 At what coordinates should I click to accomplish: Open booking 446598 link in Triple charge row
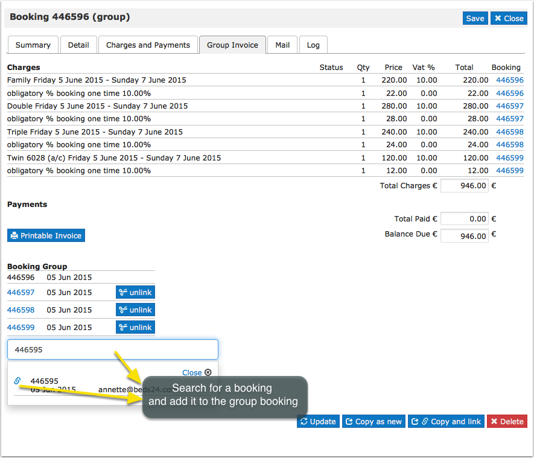509,132
